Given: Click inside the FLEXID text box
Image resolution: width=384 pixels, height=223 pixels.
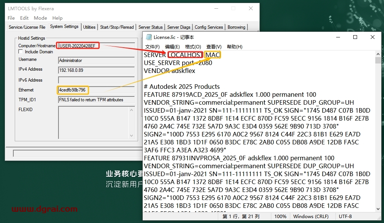Looking at the screenshot, I should click(x=94, y=122).
